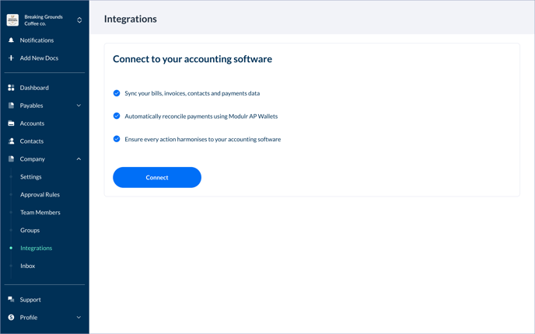The height and width of the screenshot is (334, 535).
Task: Click the Breaking Grounds Coffee logo
Action: (12, 20)
